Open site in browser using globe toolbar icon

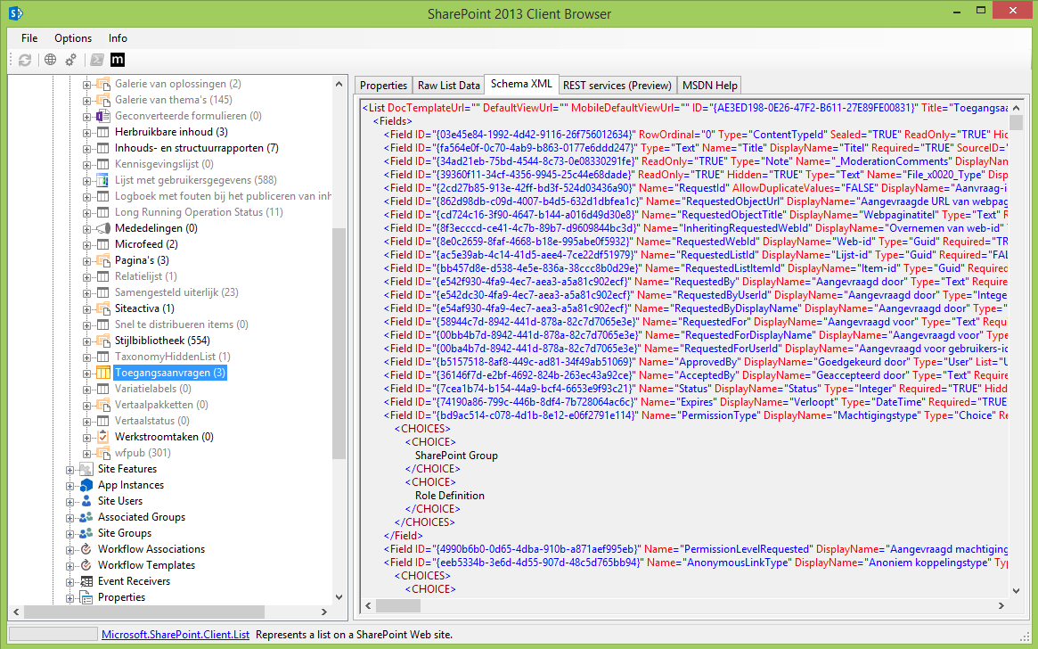point(50,61)
